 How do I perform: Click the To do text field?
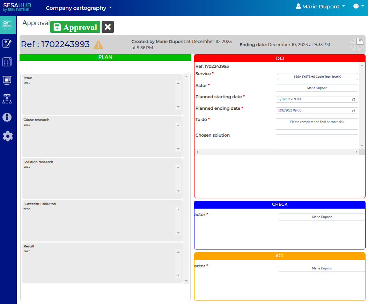317,124
